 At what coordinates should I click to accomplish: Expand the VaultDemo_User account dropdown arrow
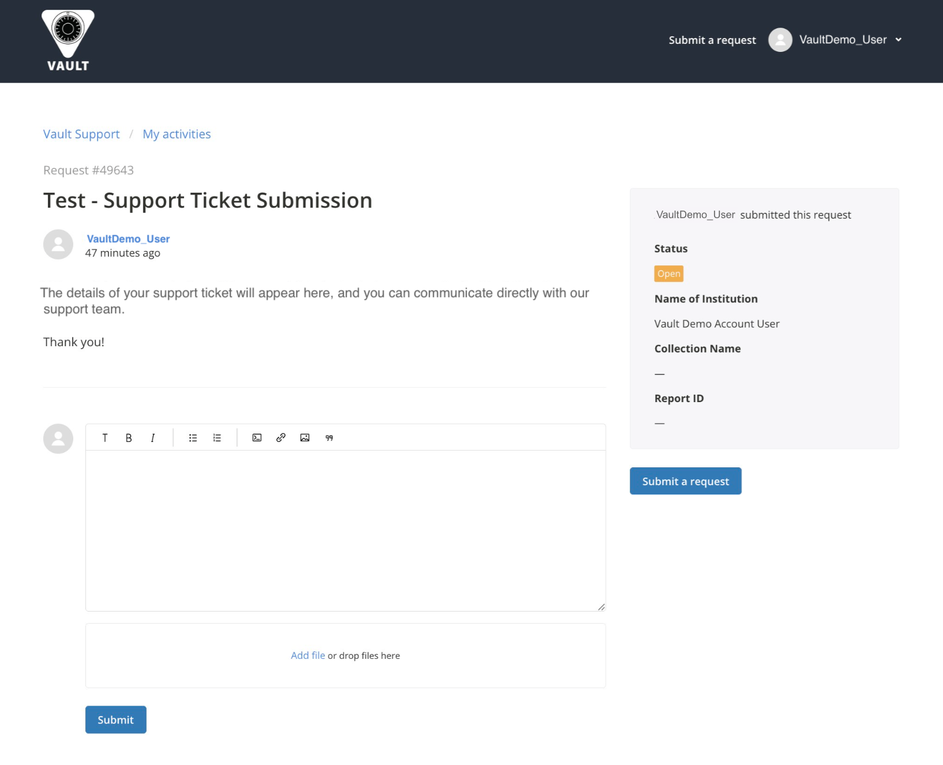899,40
